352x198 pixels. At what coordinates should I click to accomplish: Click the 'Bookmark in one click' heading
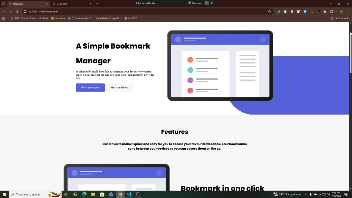click(x=222, y=188)
